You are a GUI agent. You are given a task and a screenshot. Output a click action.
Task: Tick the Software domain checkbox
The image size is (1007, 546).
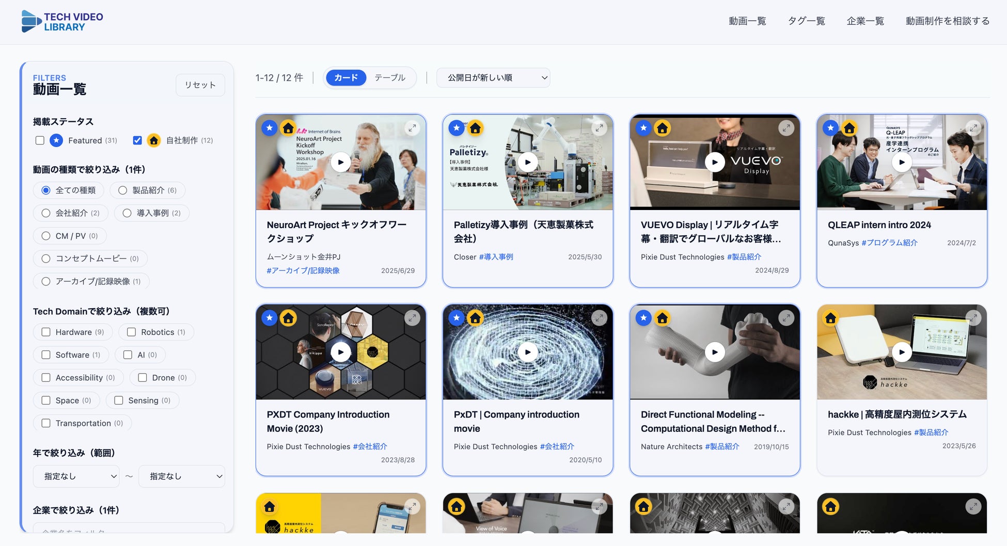point(46,355)
